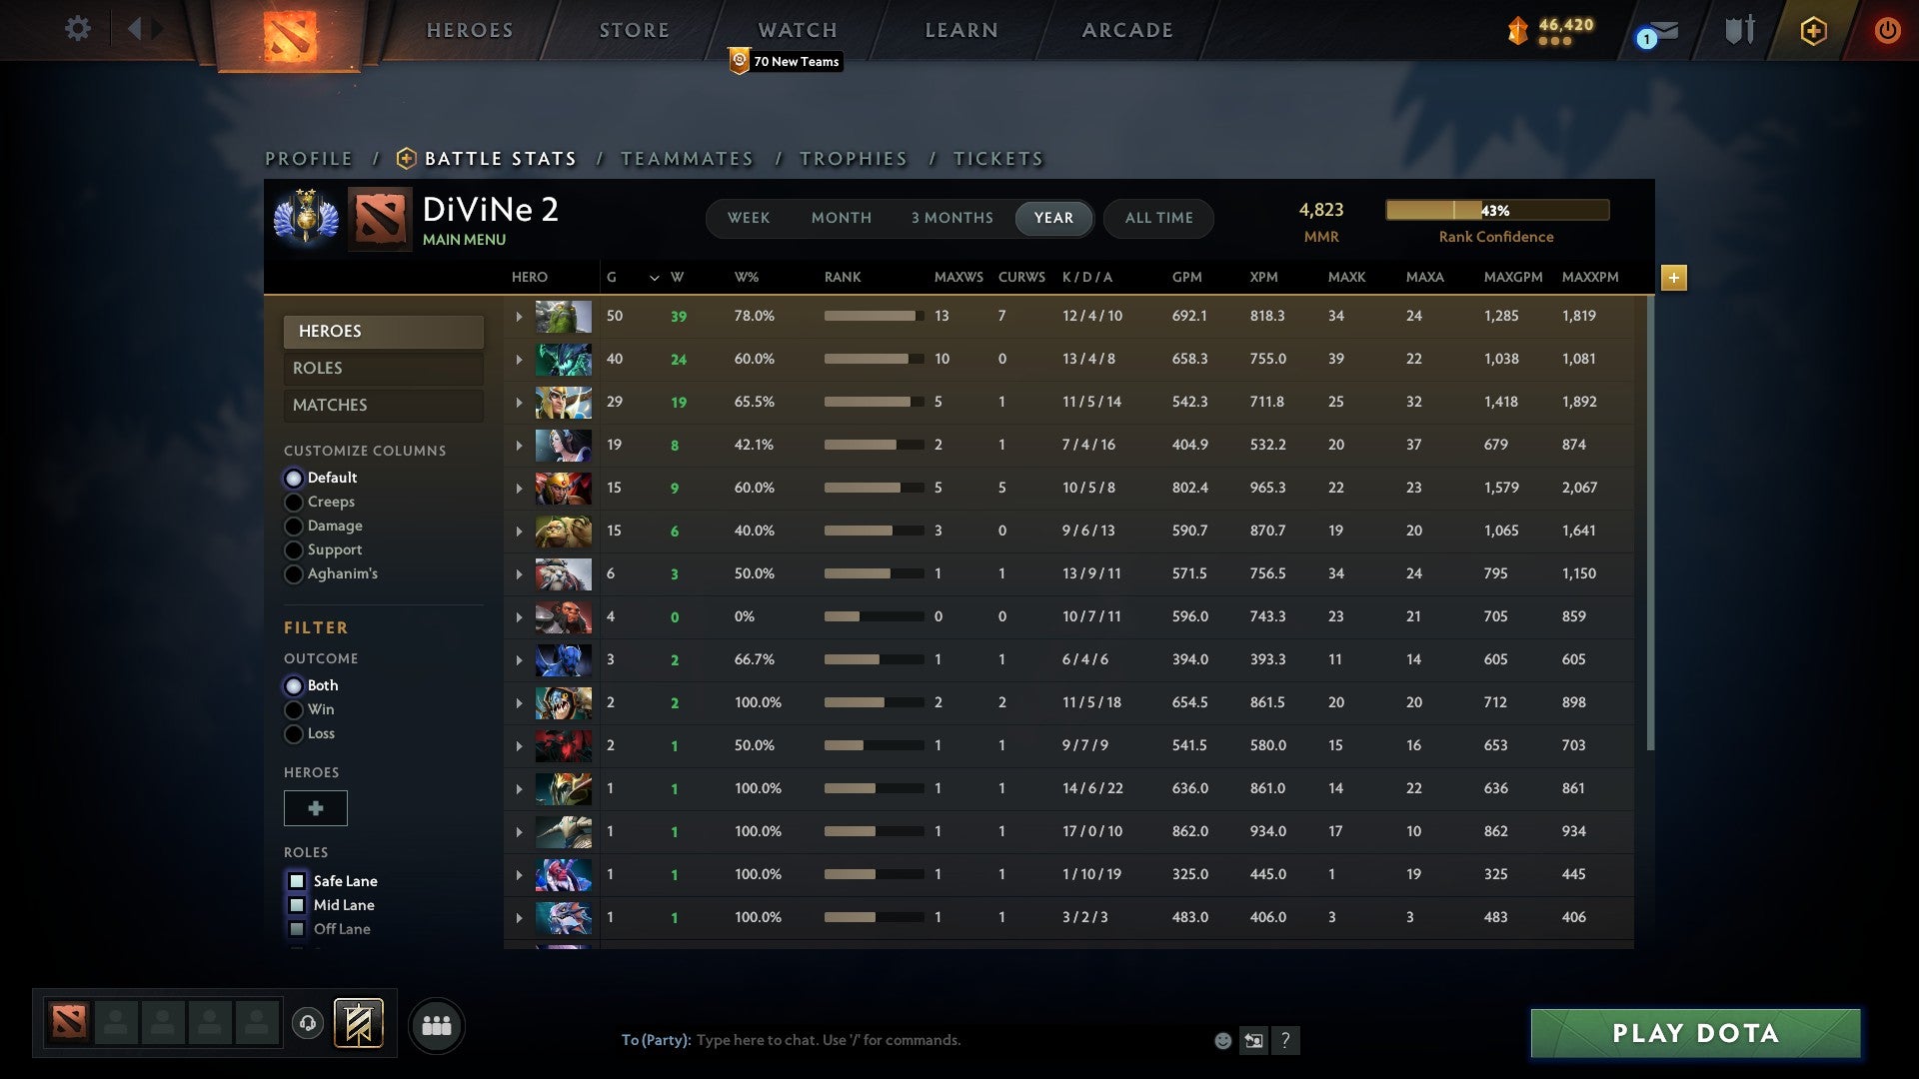Click the emoticon icon in the chat bar
The height and width of the screenshot is (1079, 1919).
pos(1221,1040)
